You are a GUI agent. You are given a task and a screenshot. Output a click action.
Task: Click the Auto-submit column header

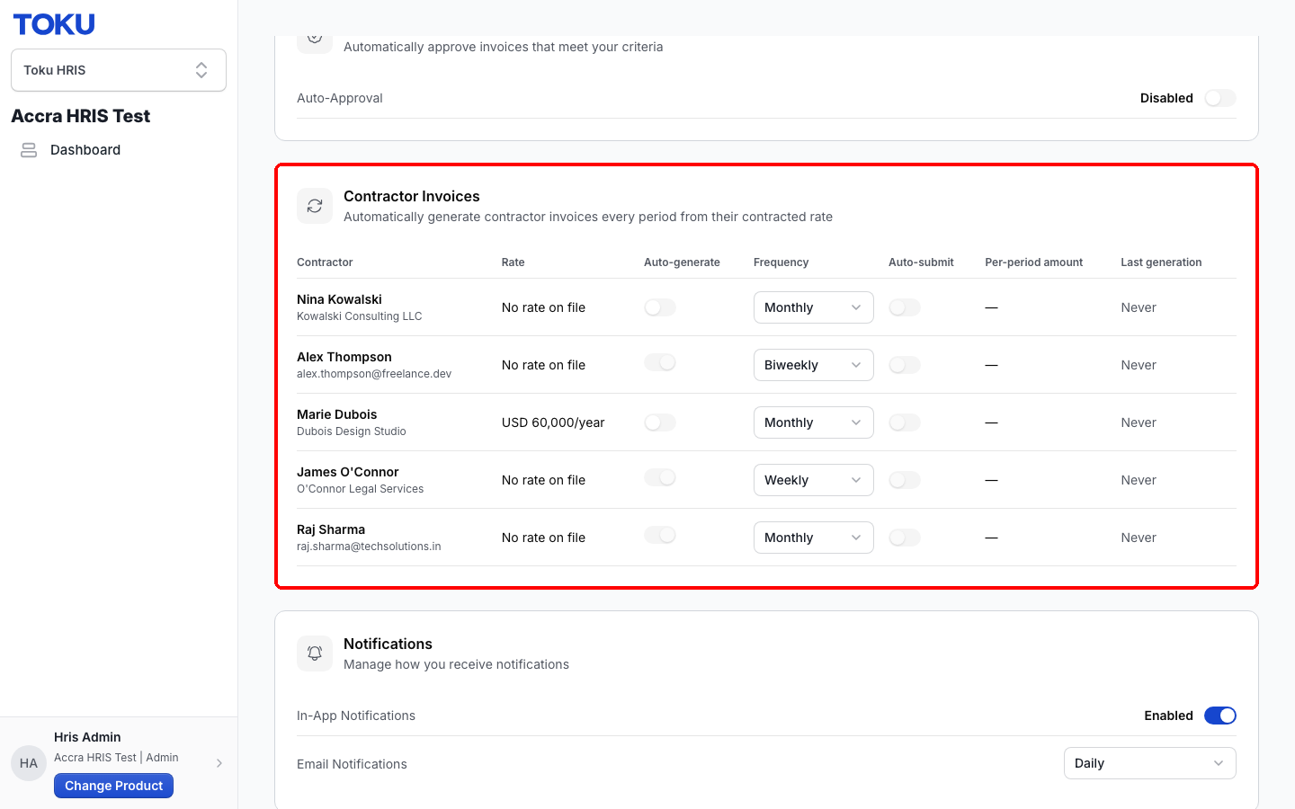tap(921, 262)
